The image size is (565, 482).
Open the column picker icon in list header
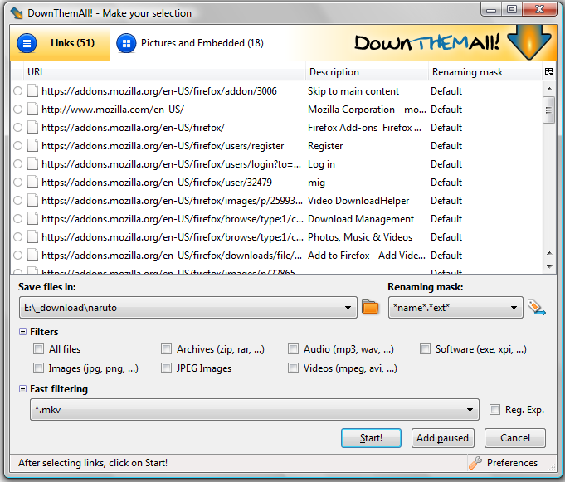[x=548, y=71]
